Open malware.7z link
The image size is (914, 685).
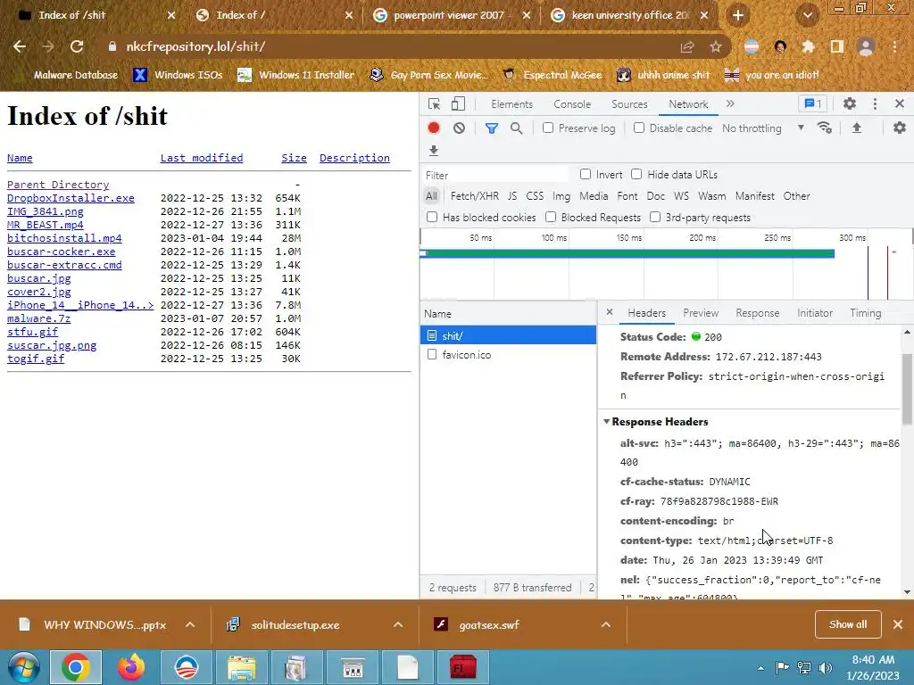coord(38,318)
